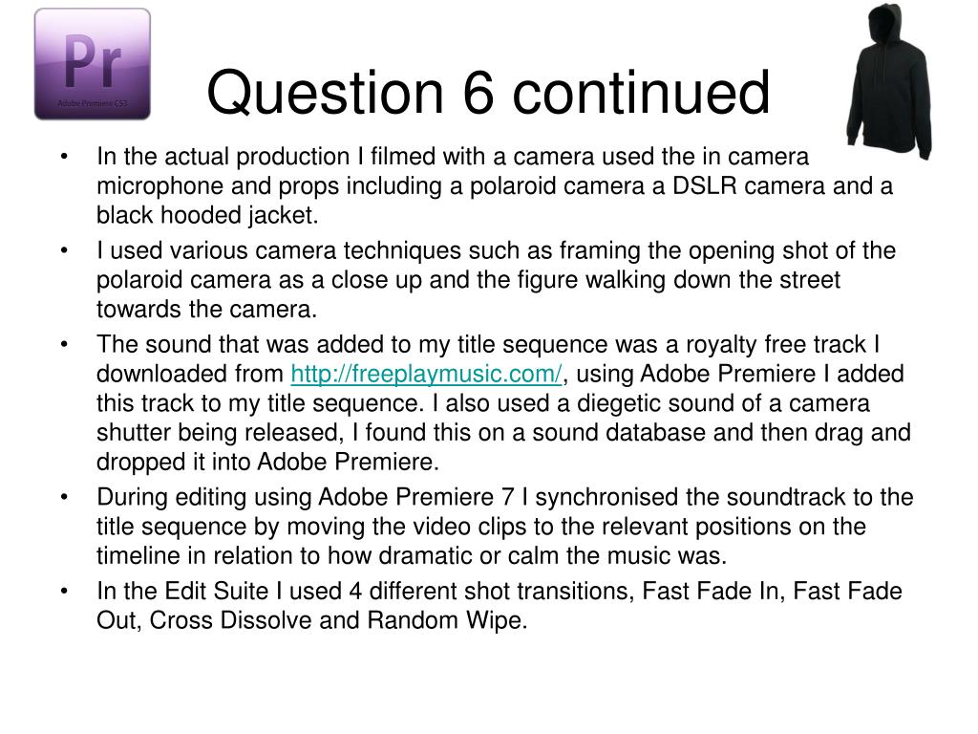
Task: Click the bullet about various camera techniques
Action: pyautogui.click(x=496, y=280)
